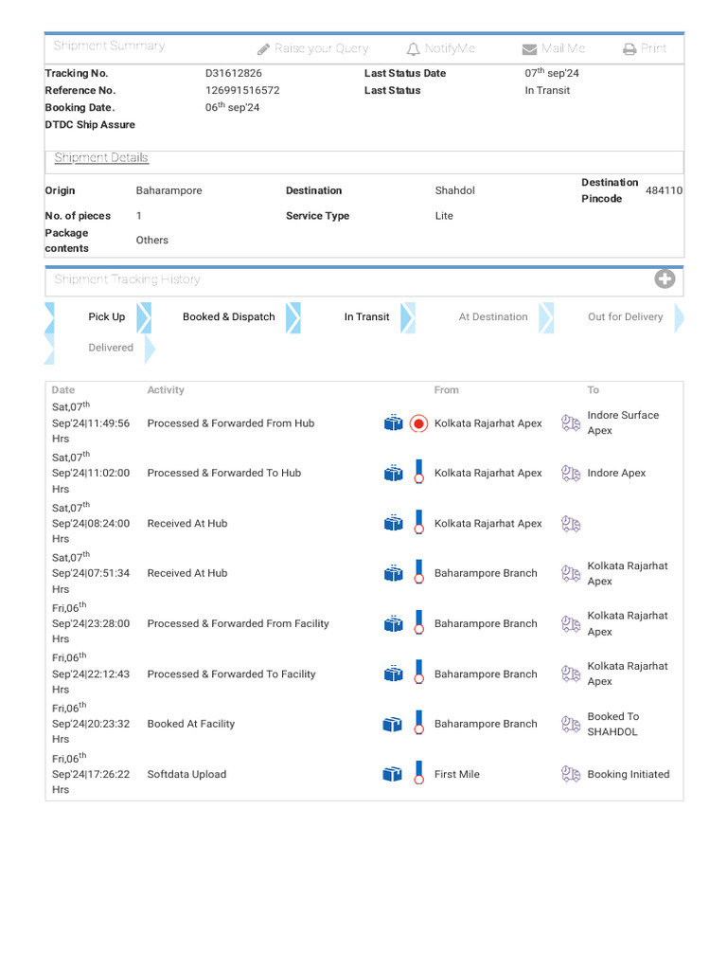This screenshot has width=727, height=970.
Task: Click truck icon in the 22:12:43 To Facility row
Action: coord(571,674)
